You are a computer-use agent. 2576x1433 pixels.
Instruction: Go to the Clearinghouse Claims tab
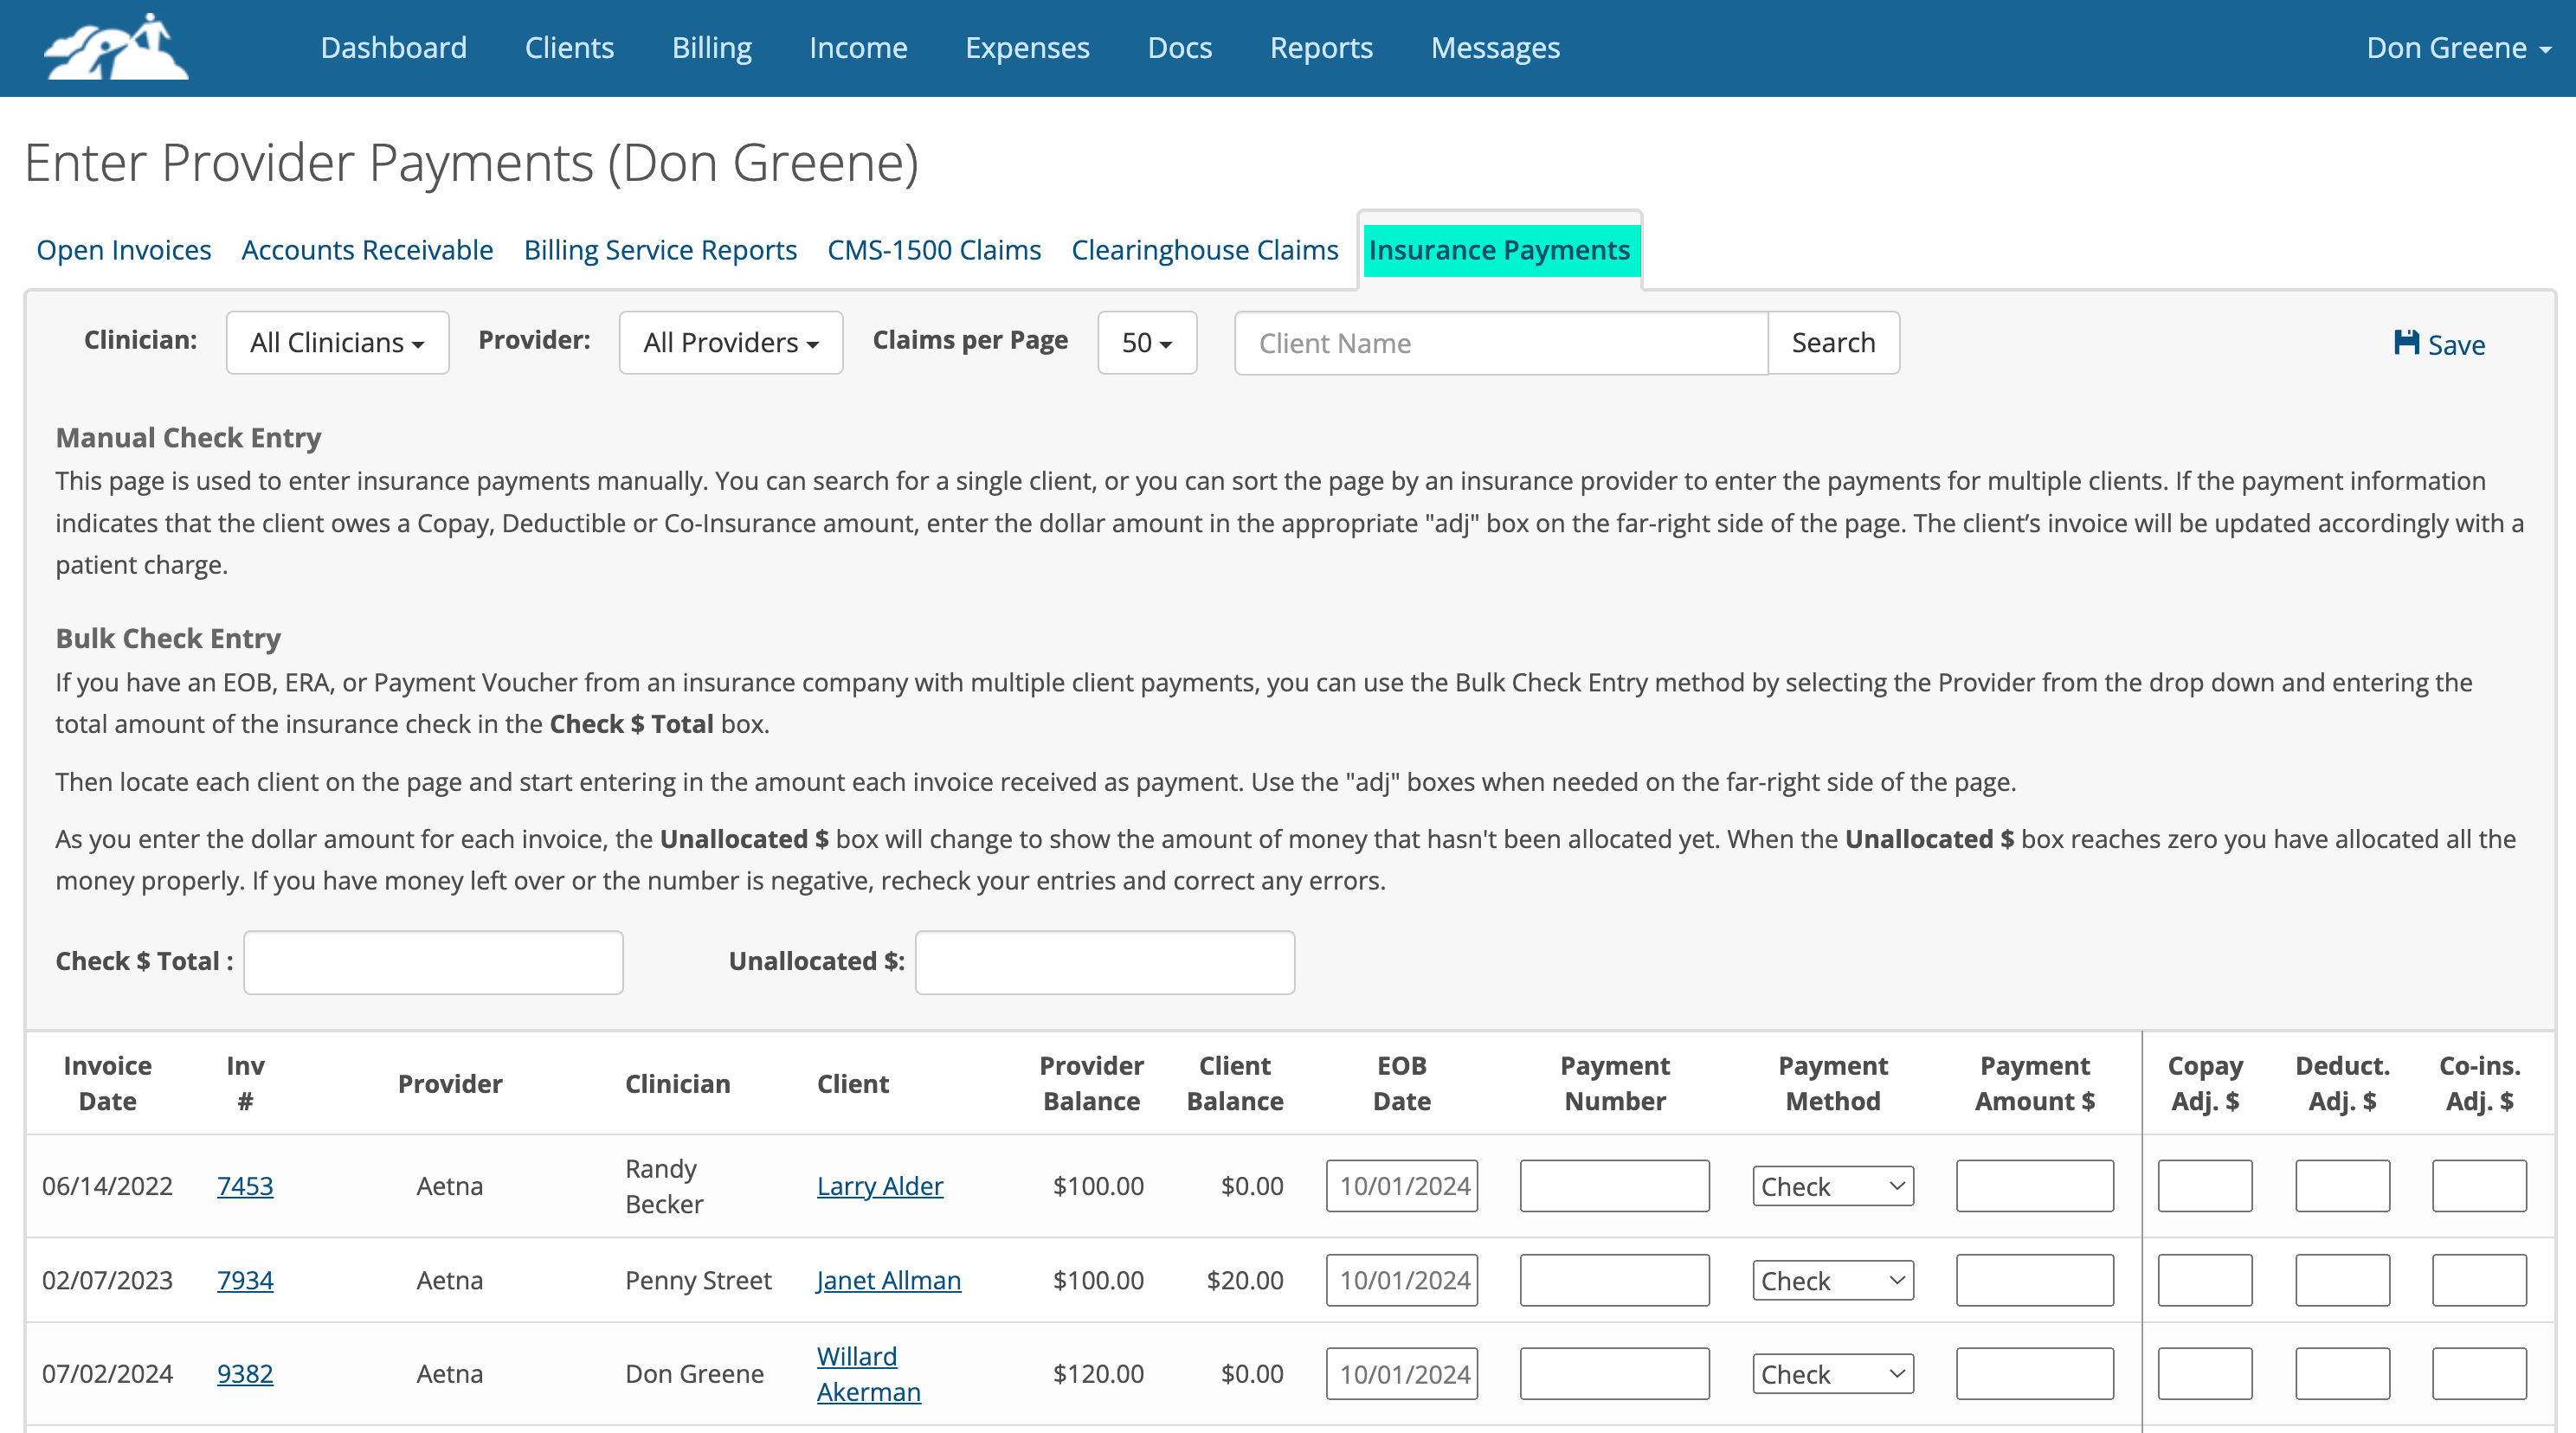1204,250
